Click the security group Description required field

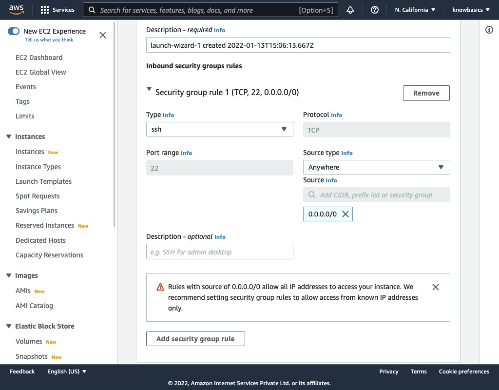point(298,45)
